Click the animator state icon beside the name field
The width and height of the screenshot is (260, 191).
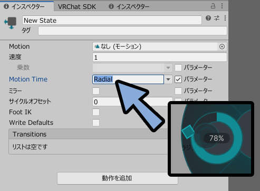pyautogui.click(x=11, y=23)
